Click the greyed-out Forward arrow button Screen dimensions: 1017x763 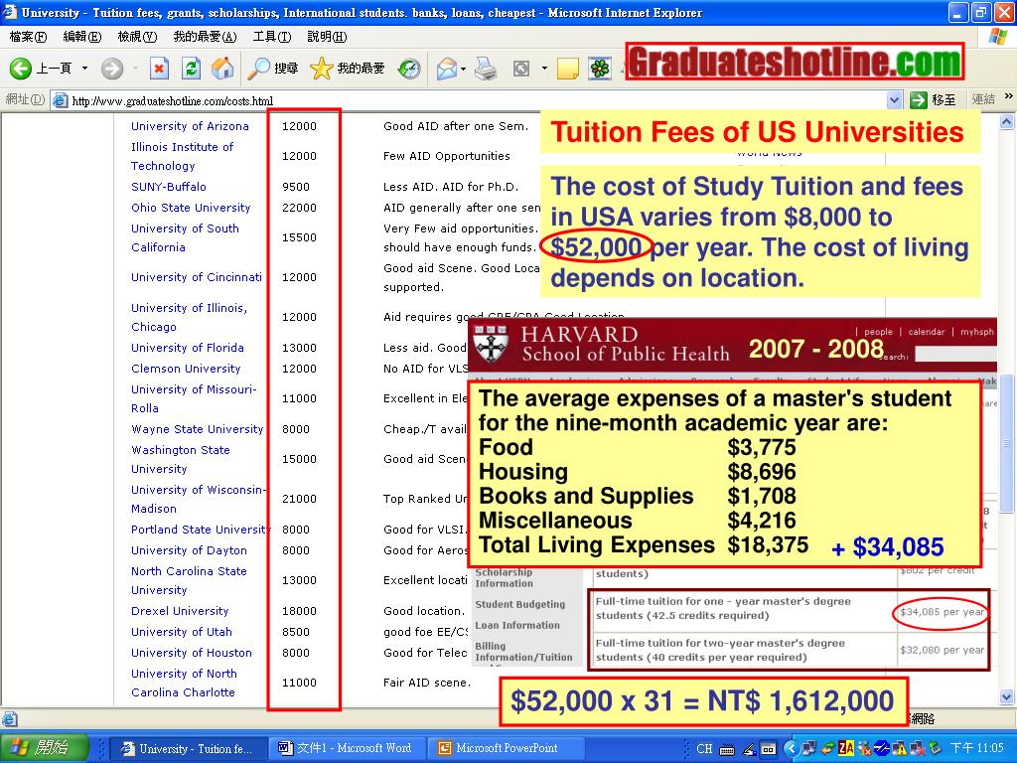pos(112,69)
